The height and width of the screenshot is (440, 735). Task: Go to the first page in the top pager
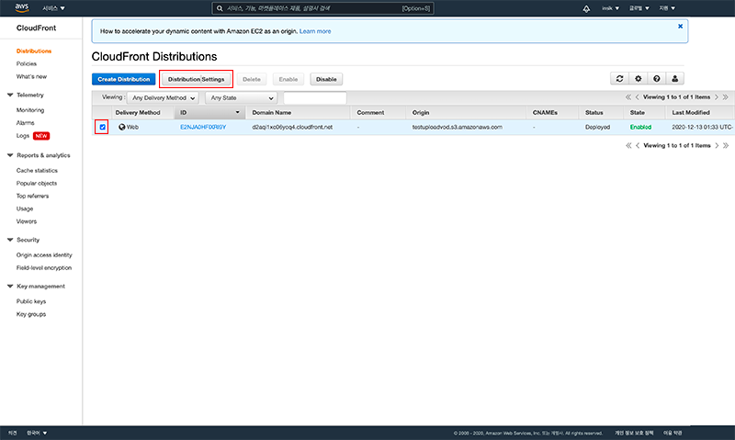point(628,97)
